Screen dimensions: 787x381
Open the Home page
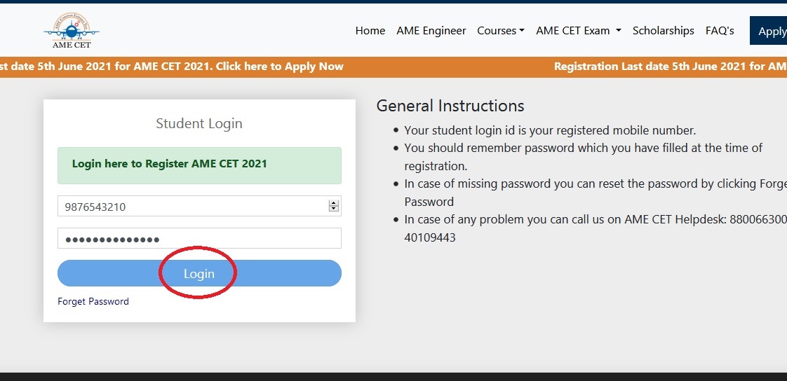coord(370,31)
